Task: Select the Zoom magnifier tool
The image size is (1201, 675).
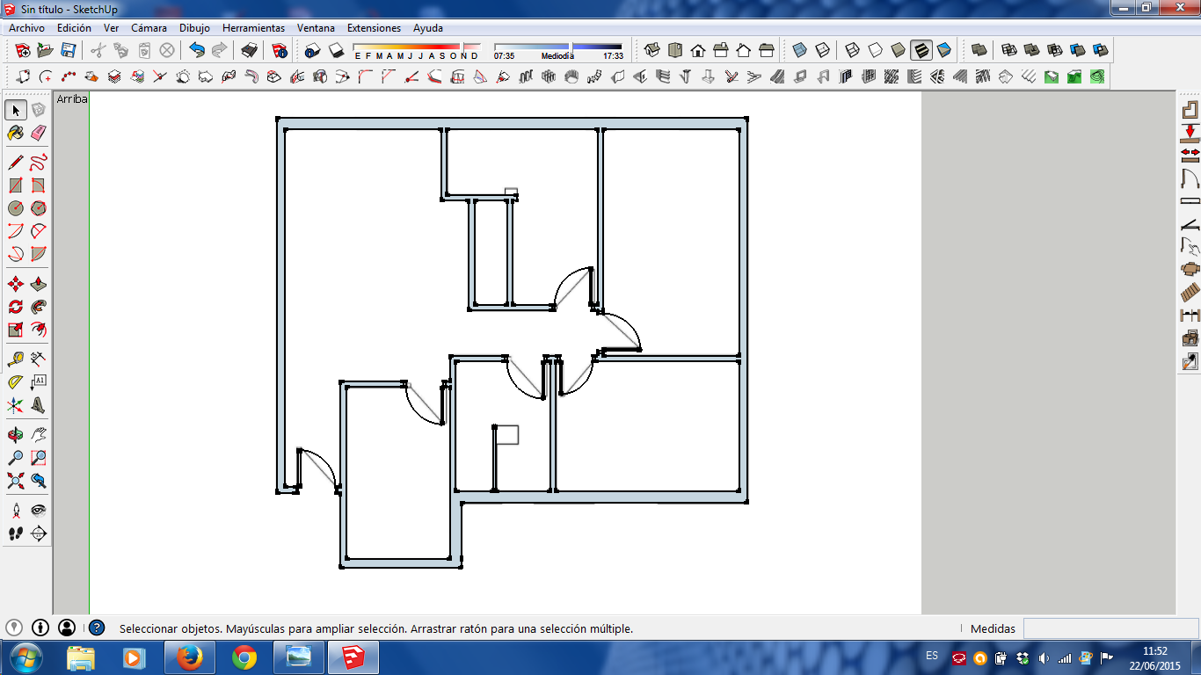Action: click(16, 458)
